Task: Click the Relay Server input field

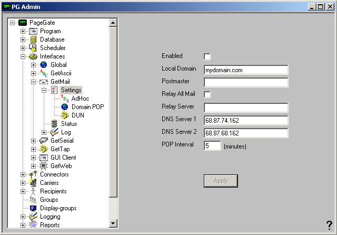Action: 246,107
